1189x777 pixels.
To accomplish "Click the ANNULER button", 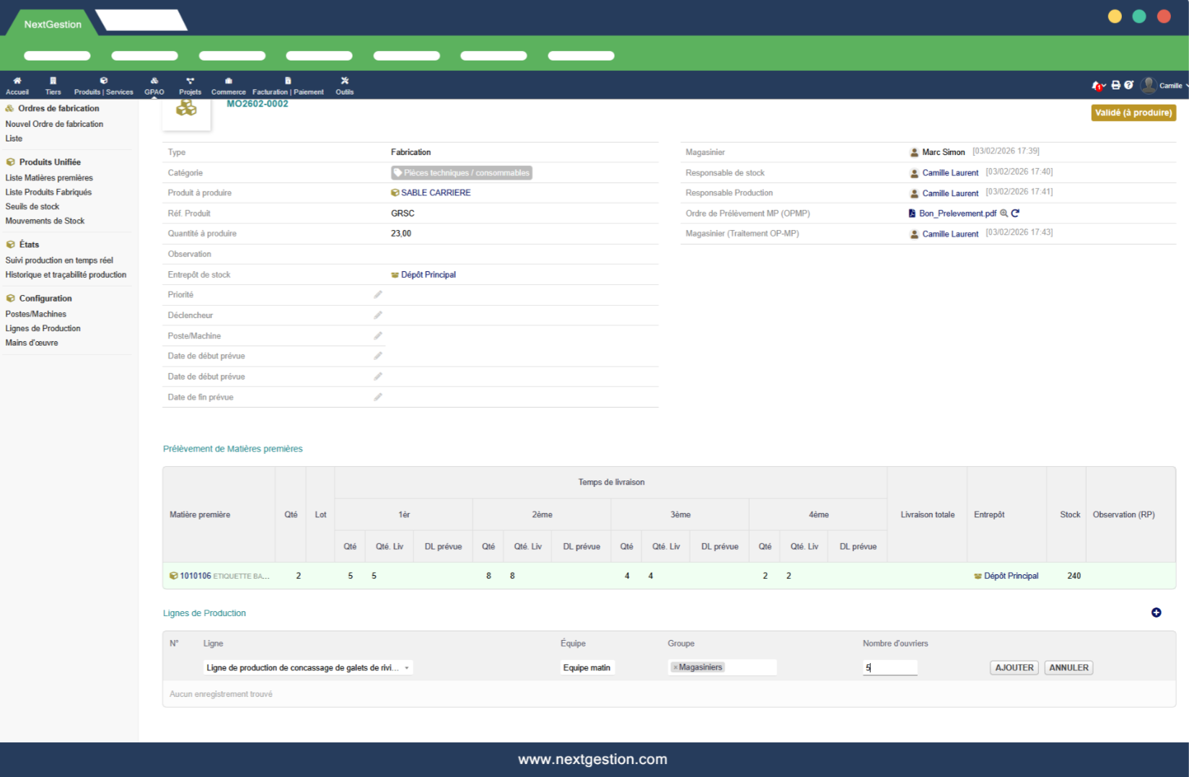I will (x=1068, y=668).
